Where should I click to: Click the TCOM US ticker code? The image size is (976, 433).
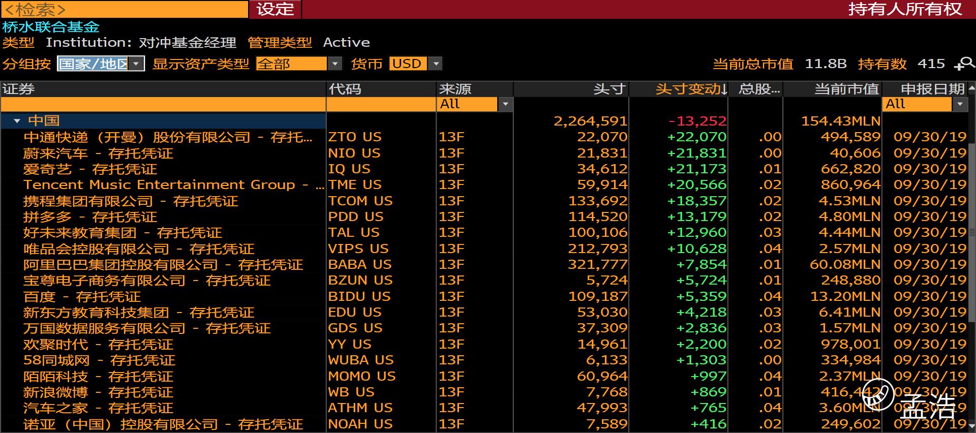tap(360, 201)
